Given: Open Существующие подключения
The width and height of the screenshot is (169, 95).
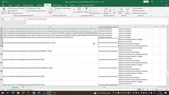Looking at the screenshot, I should 35,11.
